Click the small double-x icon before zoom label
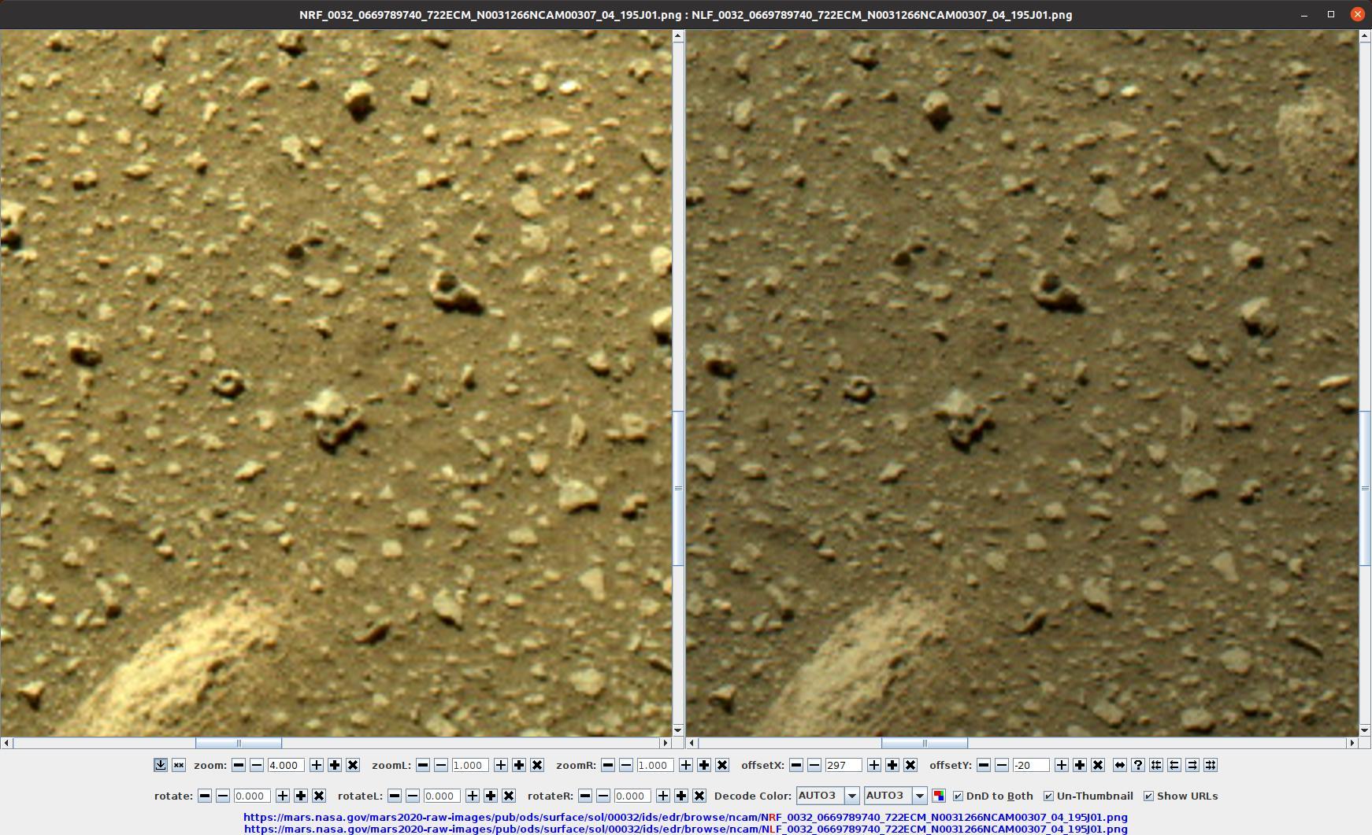 coord(179,765)
